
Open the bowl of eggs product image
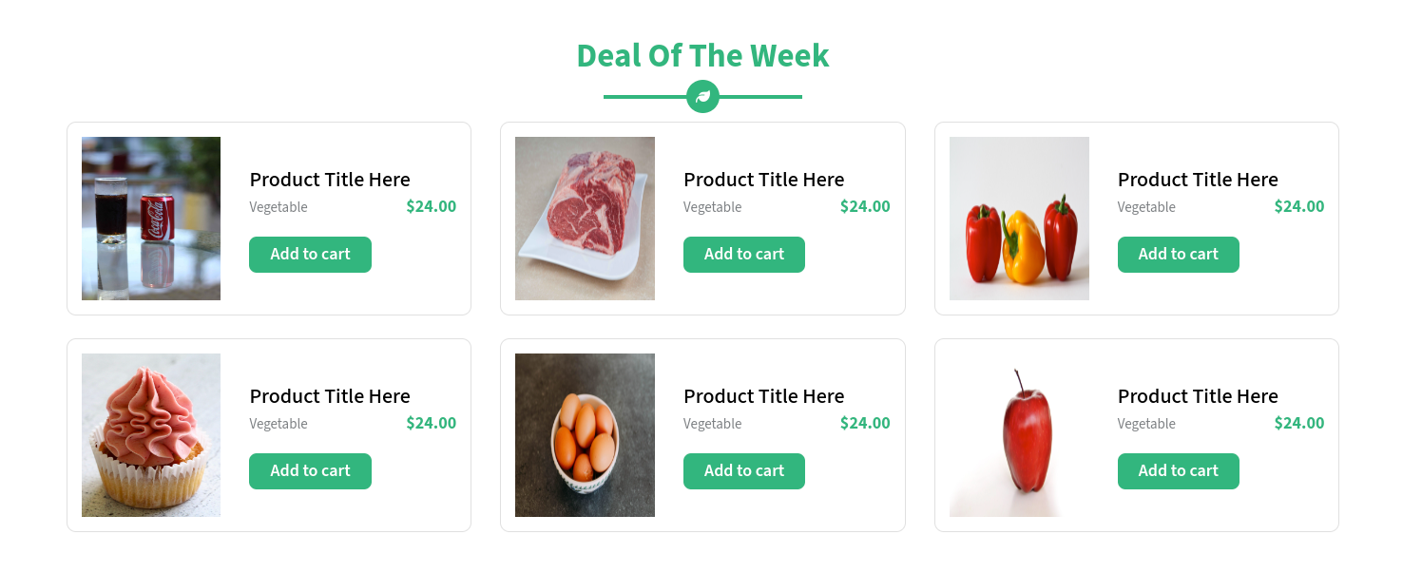pyautogui.click(x=585, y=435)
